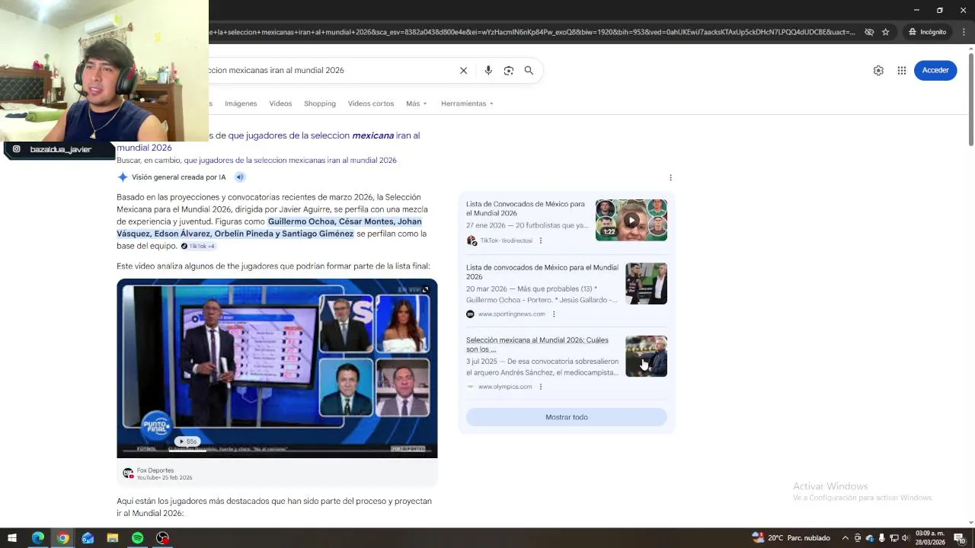Click the www.olympics.com source label

505,387
